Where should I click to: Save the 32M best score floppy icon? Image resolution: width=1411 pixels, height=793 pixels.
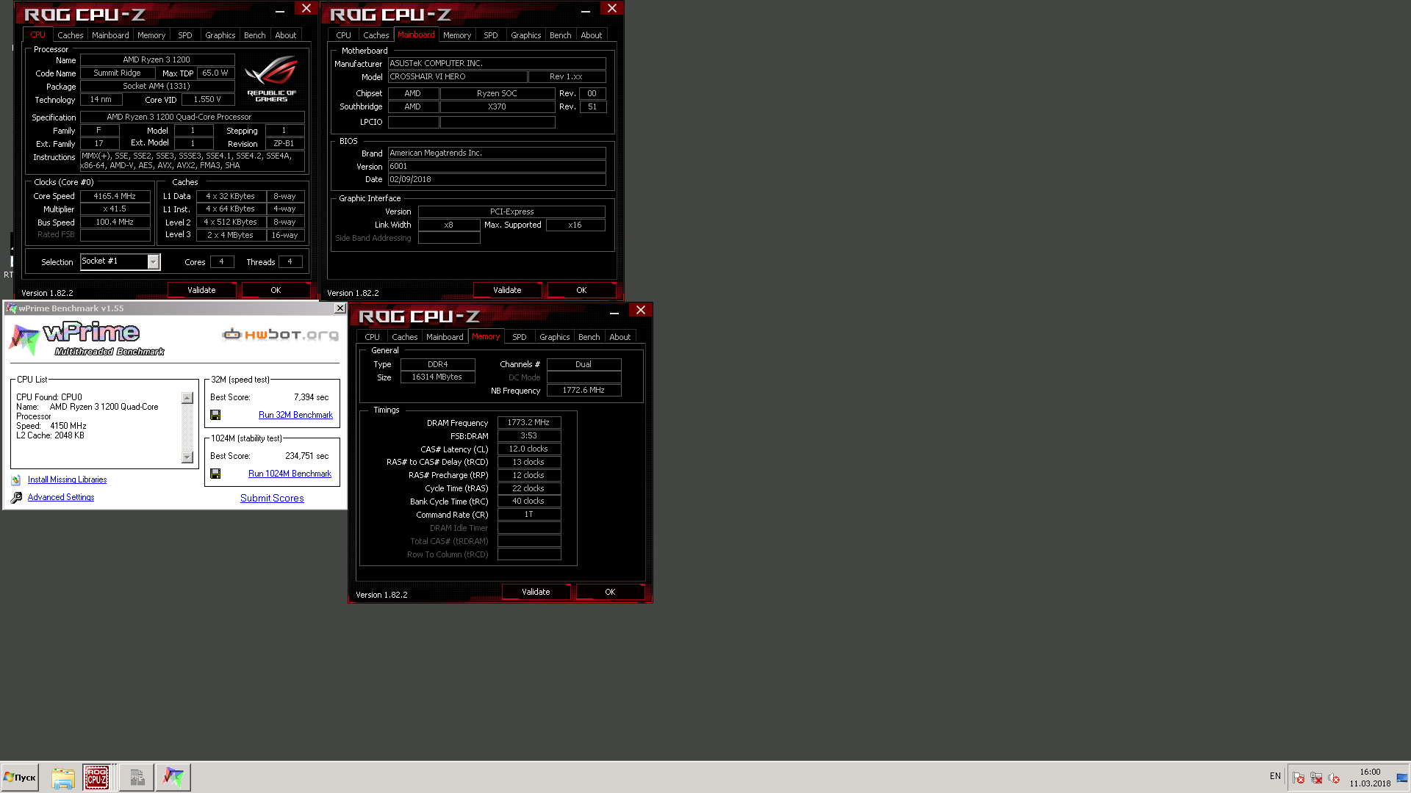point(215,415)
